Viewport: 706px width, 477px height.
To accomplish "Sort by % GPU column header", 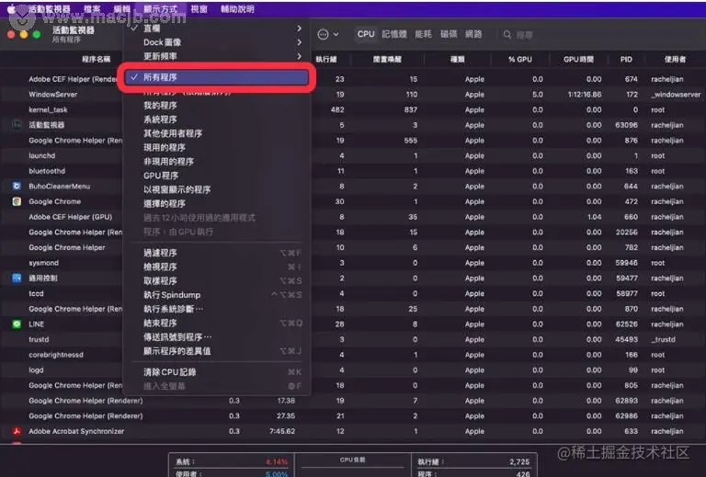I will [x=520, y=60].
